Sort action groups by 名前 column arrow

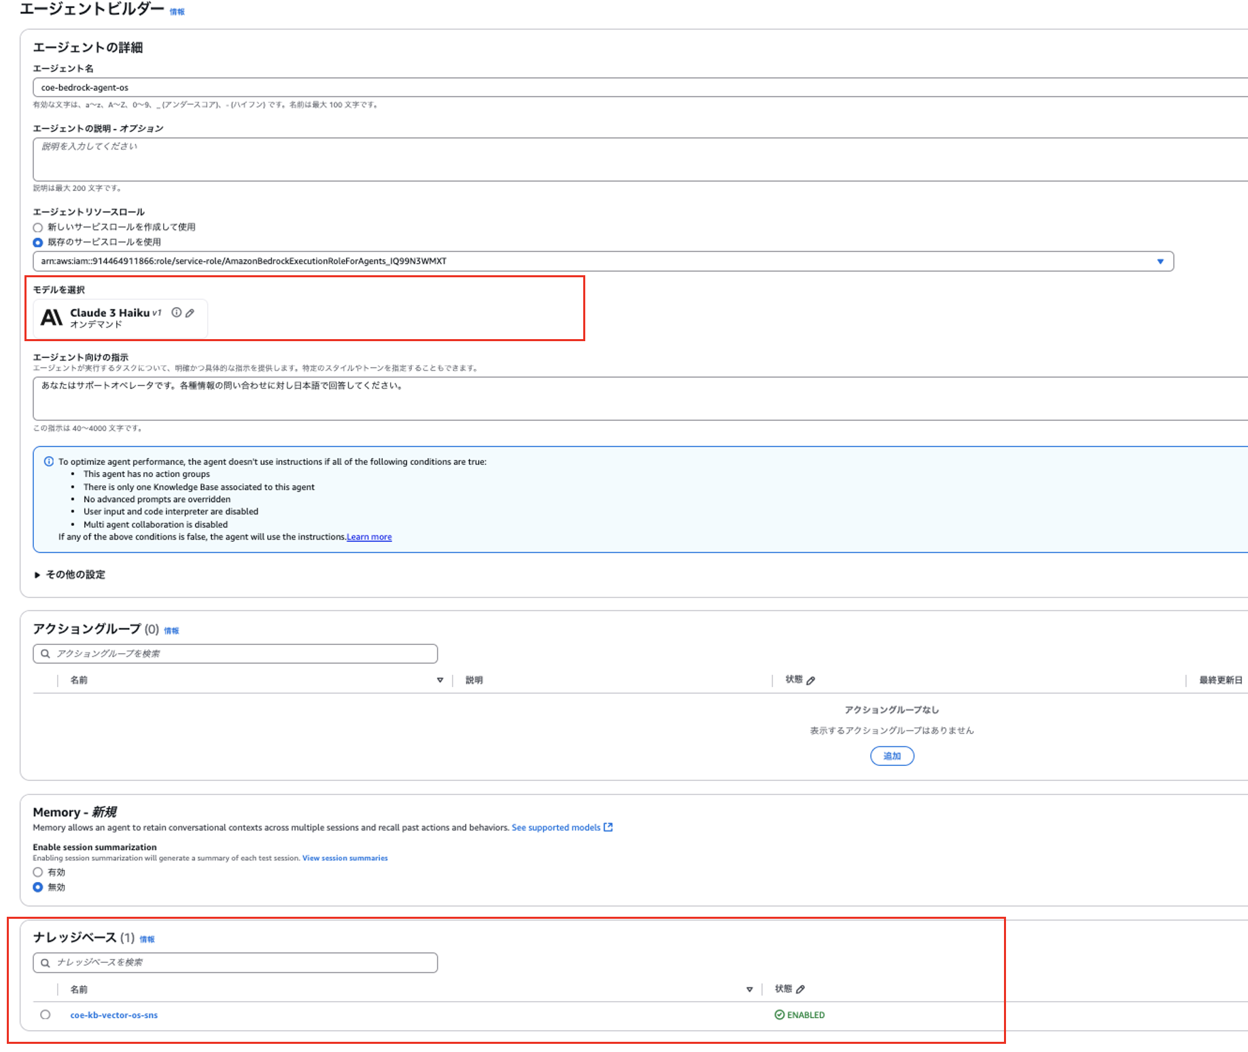tap(440, 680)
